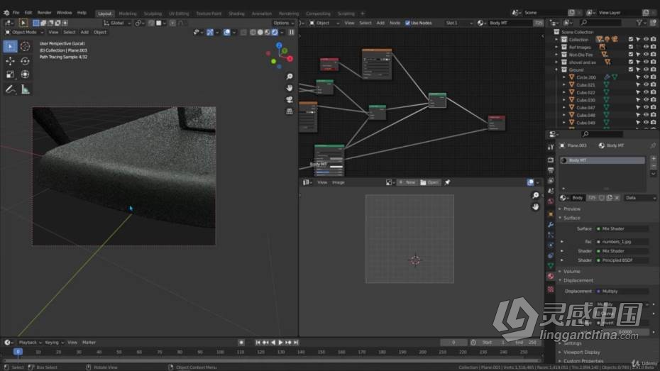This screenshot has width=660, height=371.
Task: Select the Cursor tool
Action: pos(25,46)
